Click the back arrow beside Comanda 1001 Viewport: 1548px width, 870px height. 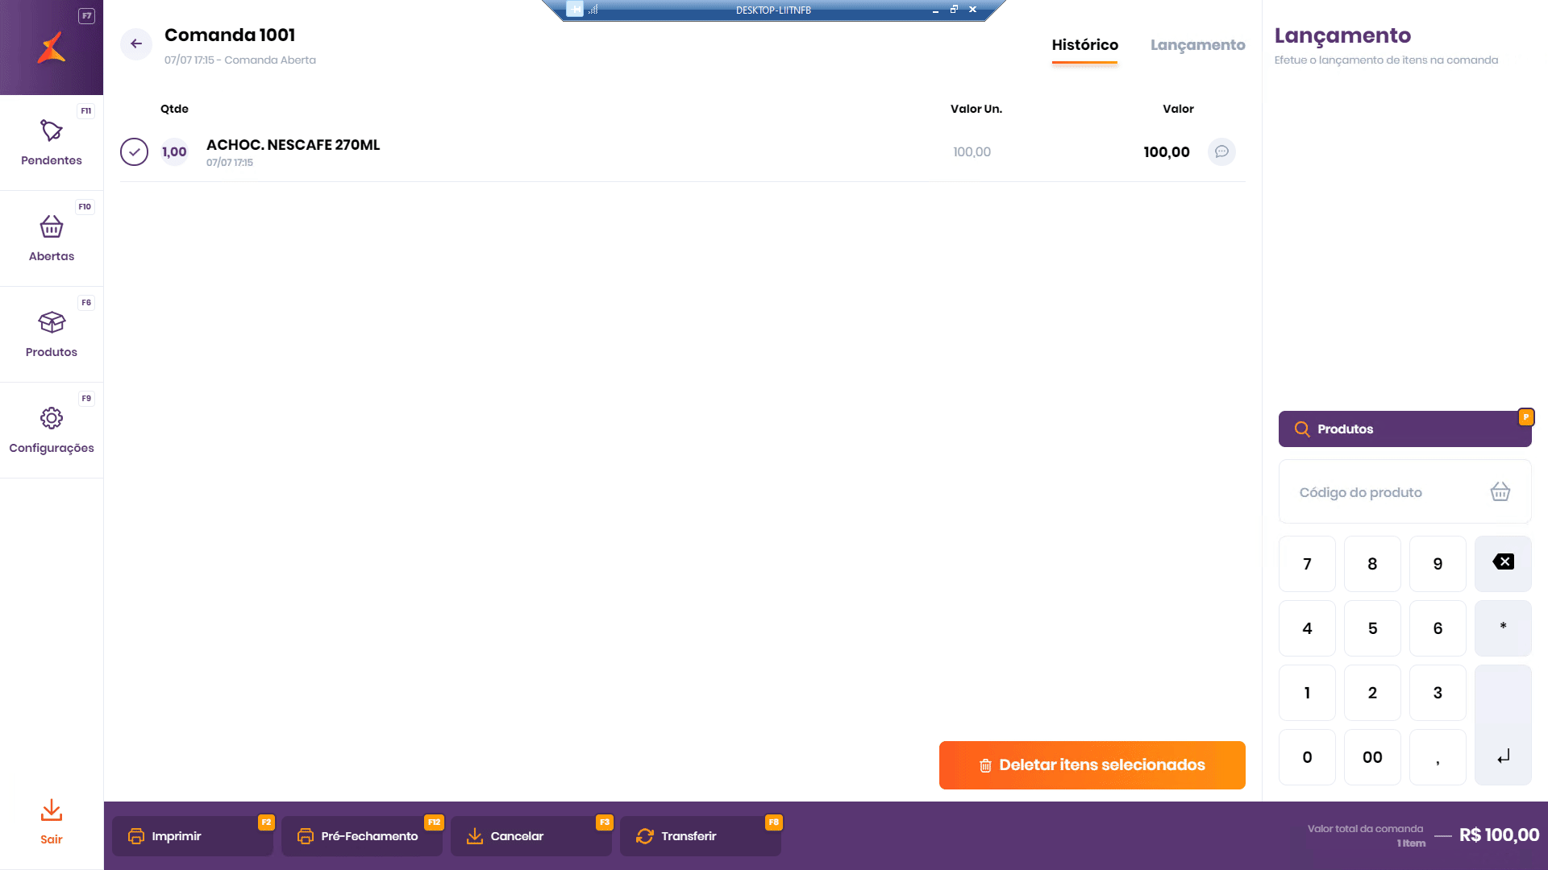(x=136, y=43)
